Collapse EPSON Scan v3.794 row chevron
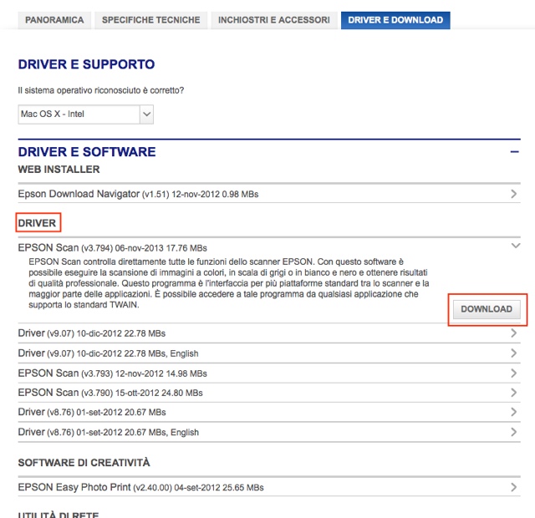Screen dimensions: 535x518 coord(516,246)
